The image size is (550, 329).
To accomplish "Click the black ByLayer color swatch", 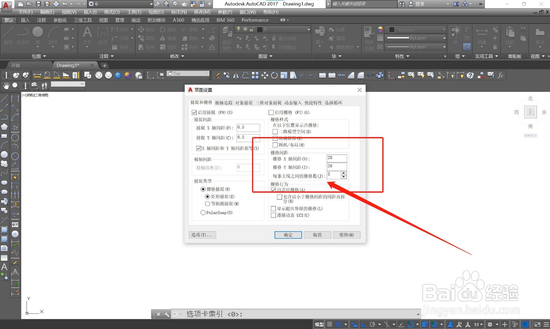I will coord(391,30).
